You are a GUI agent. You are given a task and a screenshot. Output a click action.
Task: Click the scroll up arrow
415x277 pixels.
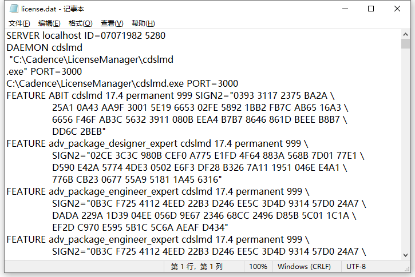click(x=405, y=34)
